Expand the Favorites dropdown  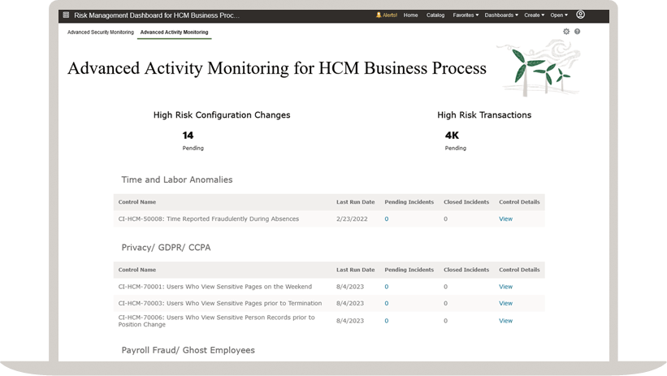click(x=466, y=15)
